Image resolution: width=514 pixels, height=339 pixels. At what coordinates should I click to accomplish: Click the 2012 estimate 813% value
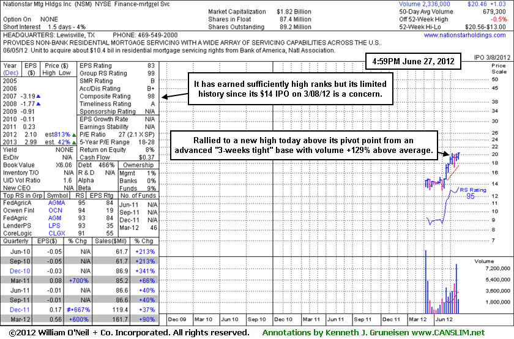[x=62, y=135]
